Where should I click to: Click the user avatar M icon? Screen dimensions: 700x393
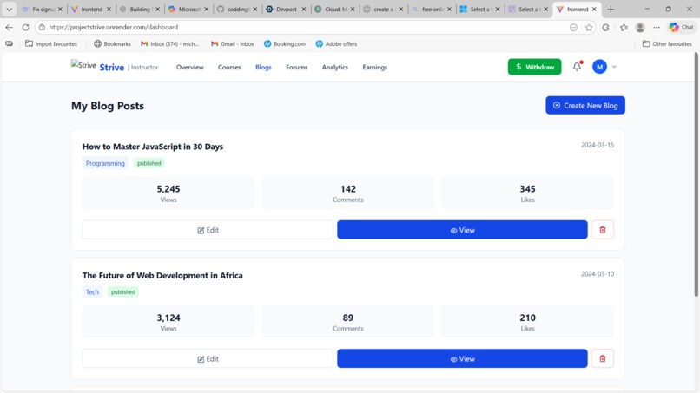click(x=599, y=67)
